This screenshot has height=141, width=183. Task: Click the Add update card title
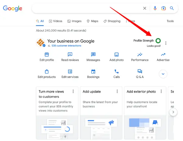[x=92, y=91]
